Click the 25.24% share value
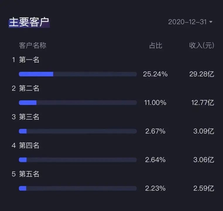Viewport: 223px width, 211px height. point(155,74)
